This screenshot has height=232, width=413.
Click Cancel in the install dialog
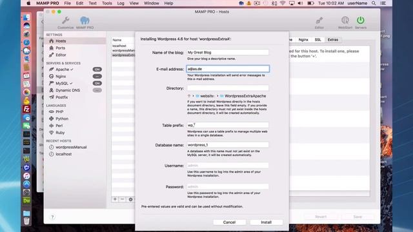(229, 222)
